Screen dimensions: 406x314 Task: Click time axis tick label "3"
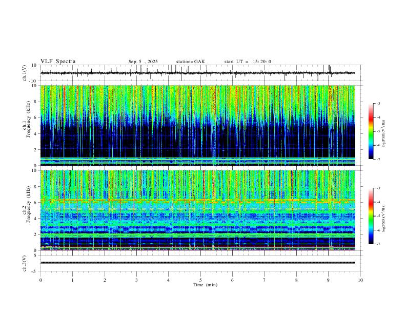point(136,280)
